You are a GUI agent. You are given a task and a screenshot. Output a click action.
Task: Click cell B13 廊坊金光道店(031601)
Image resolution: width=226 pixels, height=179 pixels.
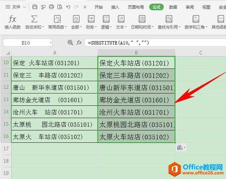(136, 100)
